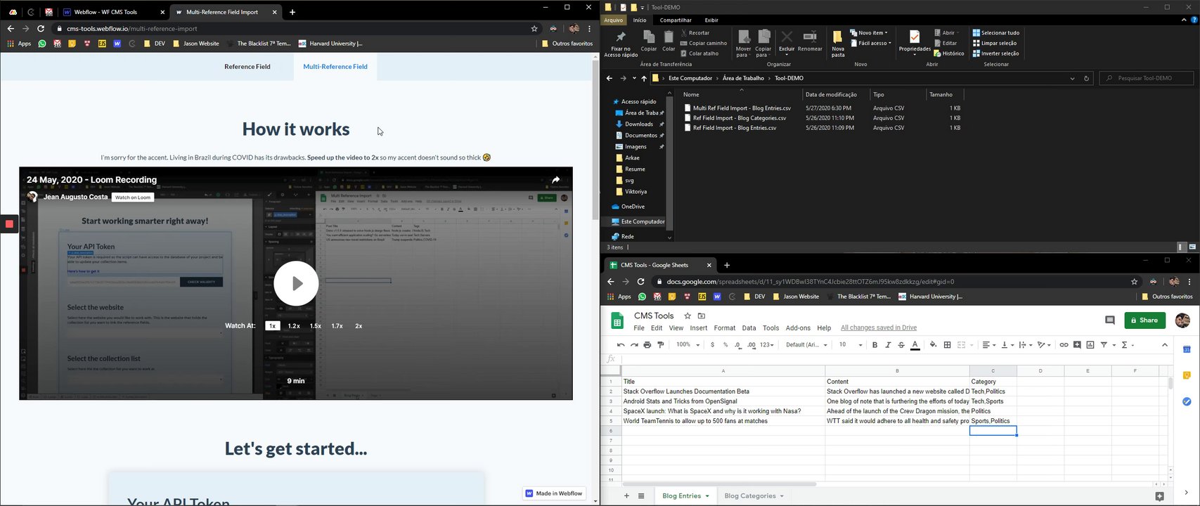Click the Loom share arrow on video
Screen dimensions: 1200x506
556,180
